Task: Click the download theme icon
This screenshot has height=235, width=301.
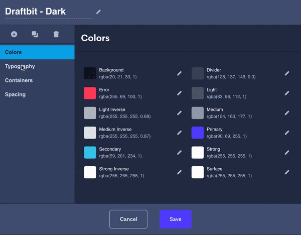Action: coord(14,34)
